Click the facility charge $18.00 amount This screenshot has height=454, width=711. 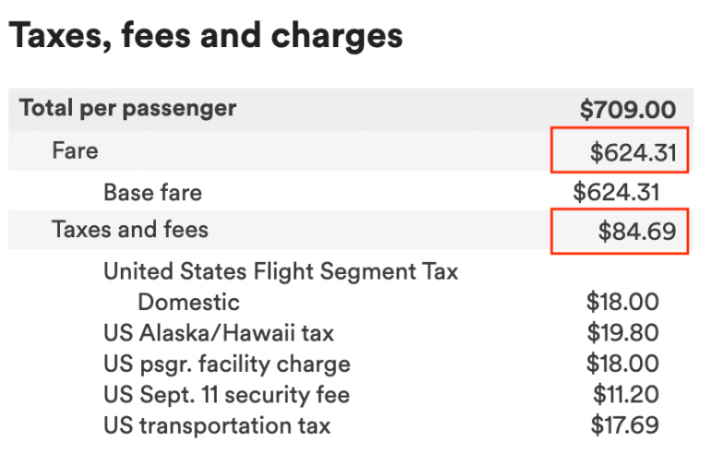(x=622, y=364)
